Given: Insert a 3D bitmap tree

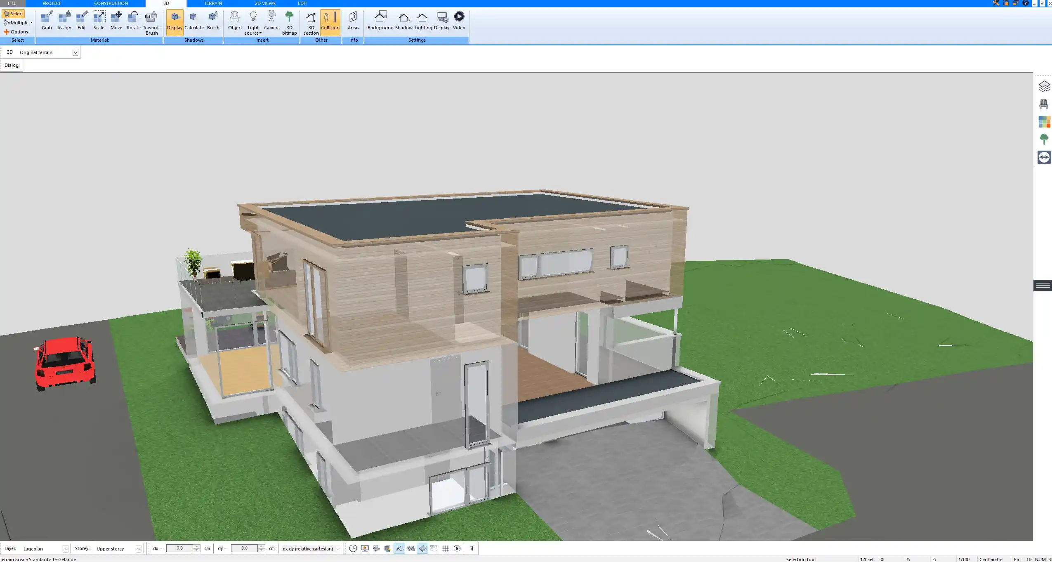Looking at the screenshot, I should [290, 23].
